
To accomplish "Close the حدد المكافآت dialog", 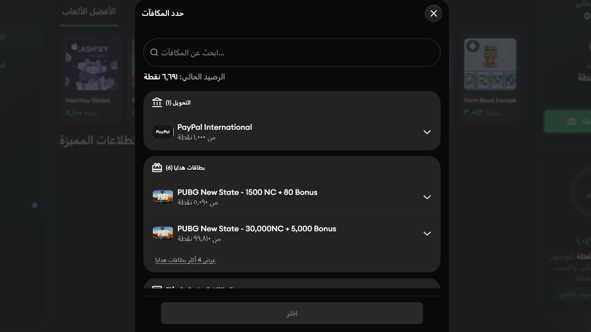I will tap(434, 13).
